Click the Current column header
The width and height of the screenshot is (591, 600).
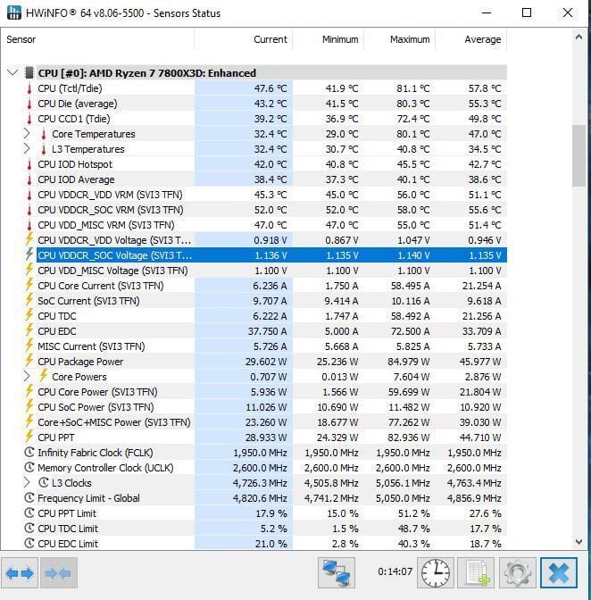point(244,39)
